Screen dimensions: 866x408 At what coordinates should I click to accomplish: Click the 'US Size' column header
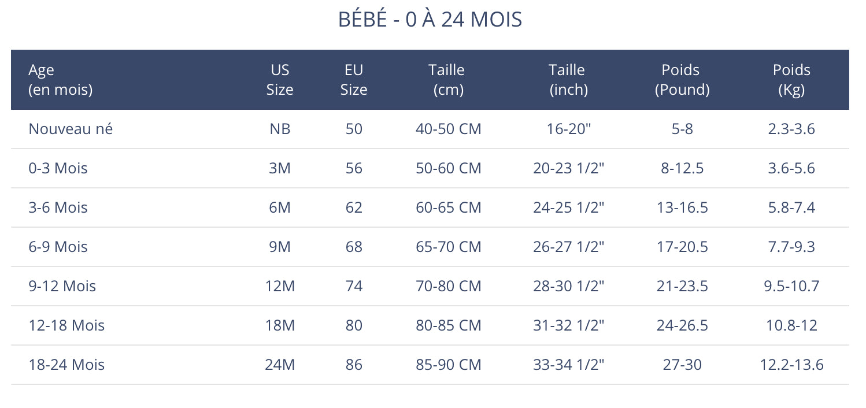coord(280,80)
